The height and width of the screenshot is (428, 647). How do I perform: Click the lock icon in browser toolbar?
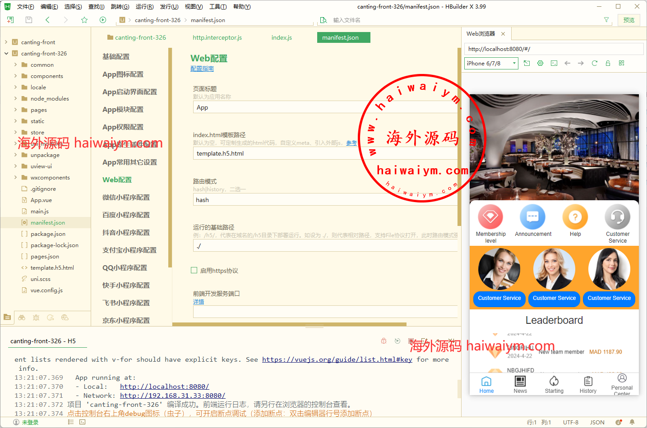[608, 63]
